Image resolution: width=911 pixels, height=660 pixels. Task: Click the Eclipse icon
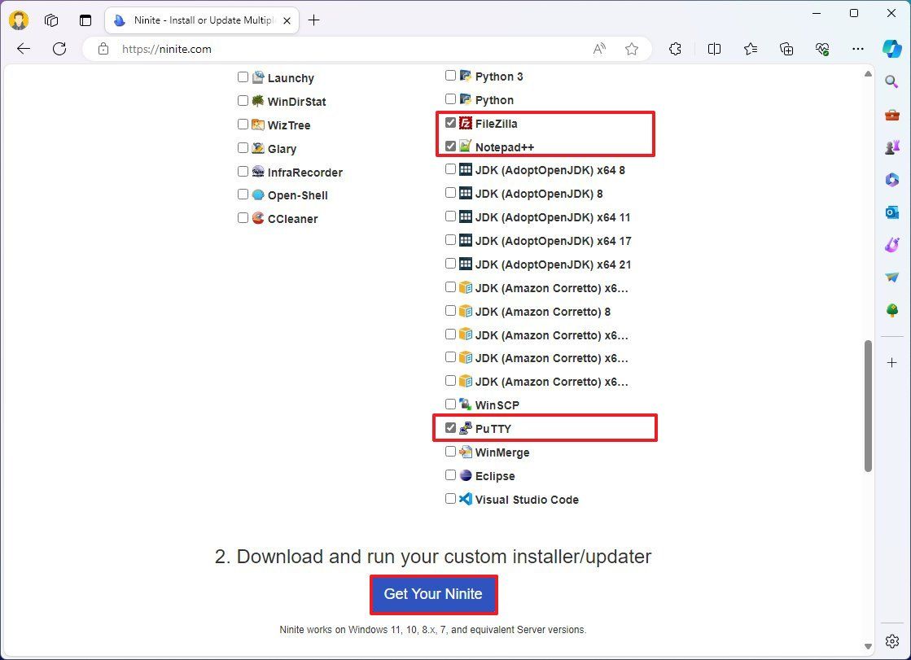click(x=465, y=475)
